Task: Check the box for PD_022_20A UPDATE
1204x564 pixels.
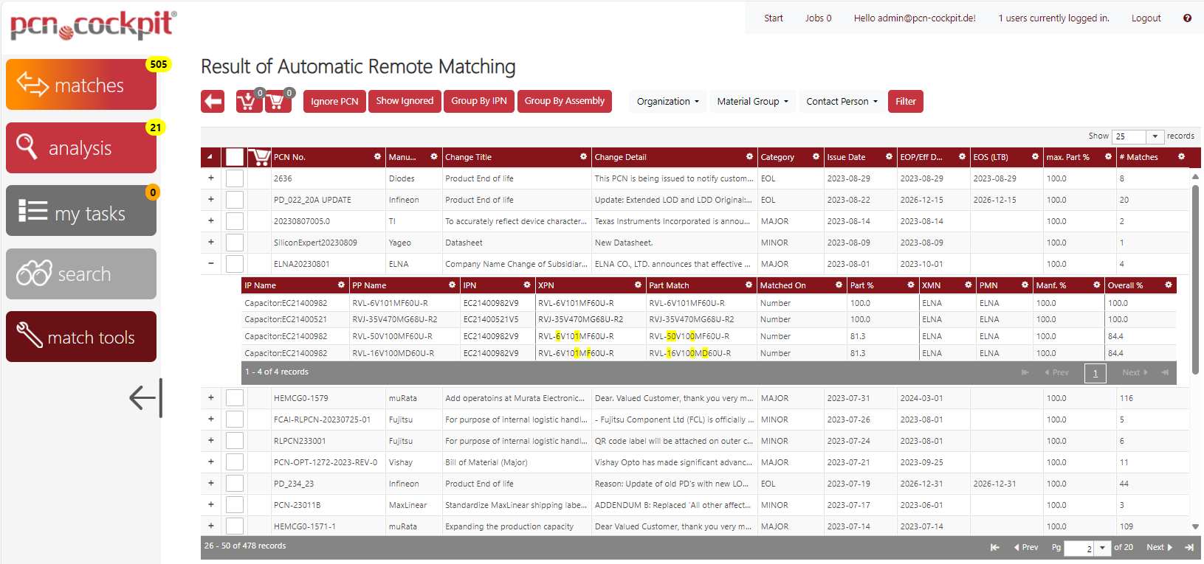Action: pyautogui.click(x=235, y=200)
